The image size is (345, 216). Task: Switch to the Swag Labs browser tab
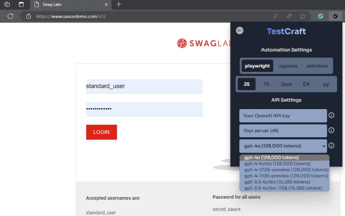(70, 4)
